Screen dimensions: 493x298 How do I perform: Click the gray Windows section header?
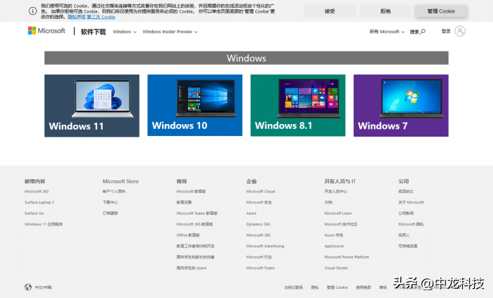pos(246,58)
